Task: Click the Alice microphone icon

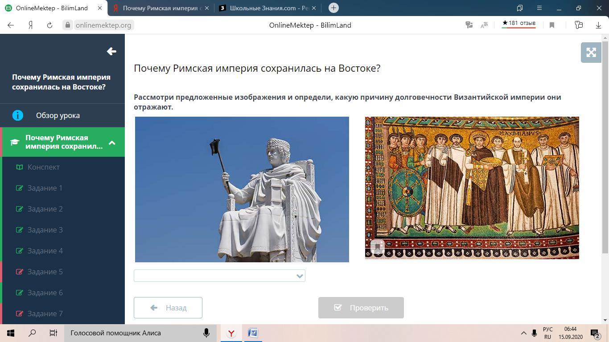Action: [x=206, y=333]
